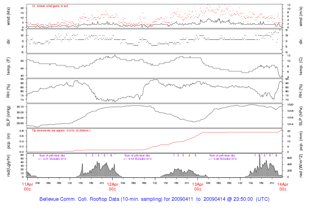Viewport: 309px width, 211px height.
Task: Click the '1020' hPa tick value
Action: point(291,105)
